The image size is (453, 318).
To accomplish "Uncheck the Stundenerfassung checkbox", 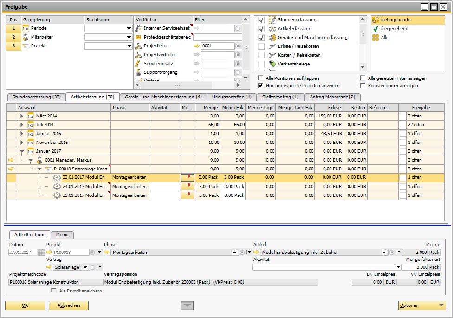I will (x=261, y=20).
